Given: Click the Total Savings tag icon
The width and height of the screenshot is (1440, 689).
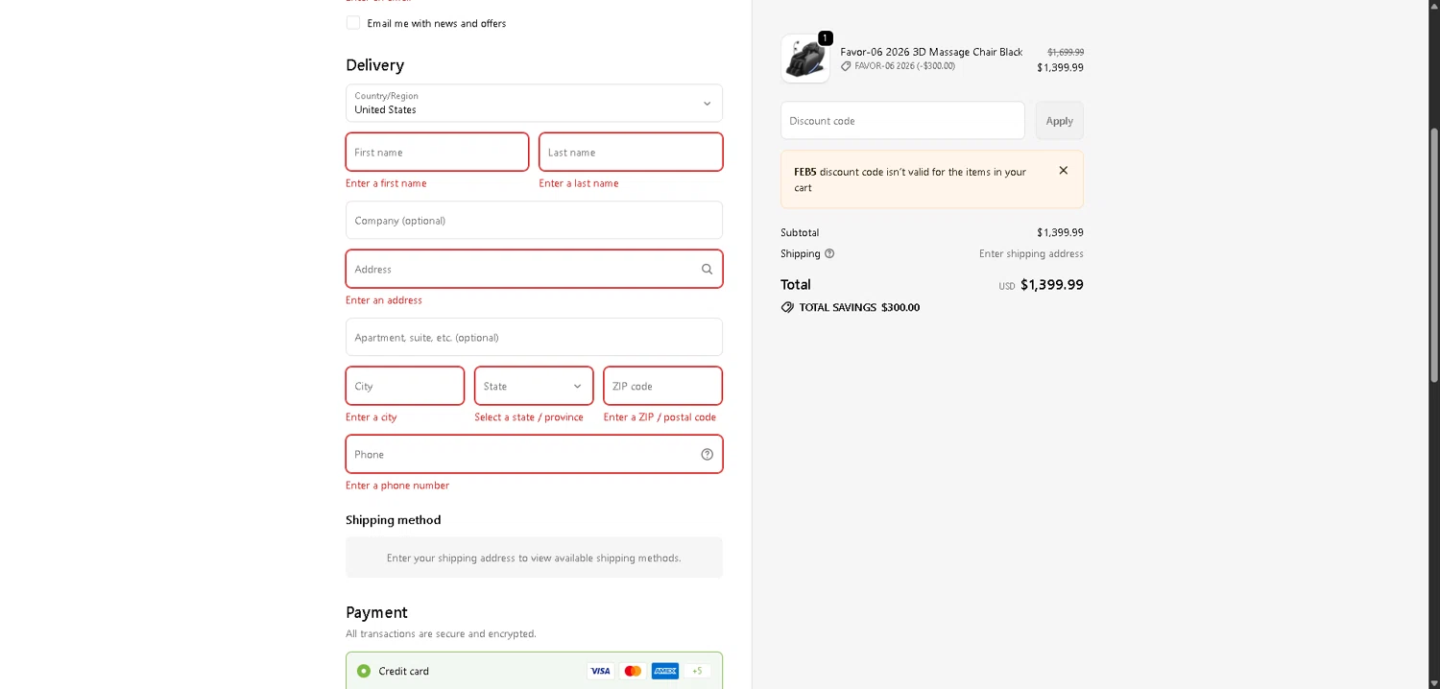Looking at the screenshot, I should (787, 308).
